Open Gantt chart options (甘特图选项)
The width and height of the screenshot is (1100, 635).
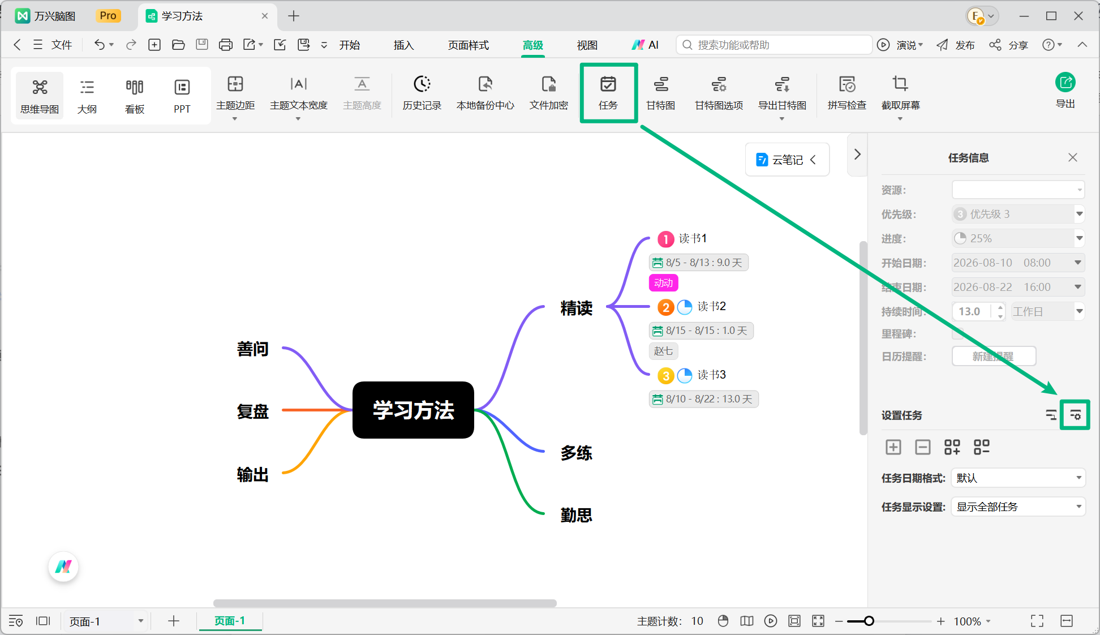719,93
